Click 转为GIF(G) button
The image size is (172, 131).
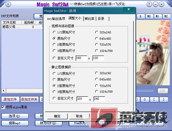[48, 123]
